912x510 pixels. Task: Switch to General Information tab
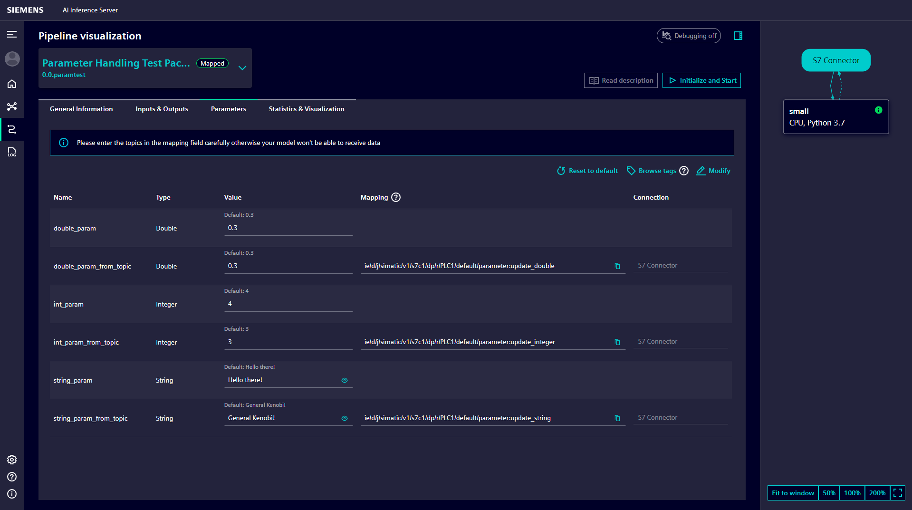coord(81,109)
